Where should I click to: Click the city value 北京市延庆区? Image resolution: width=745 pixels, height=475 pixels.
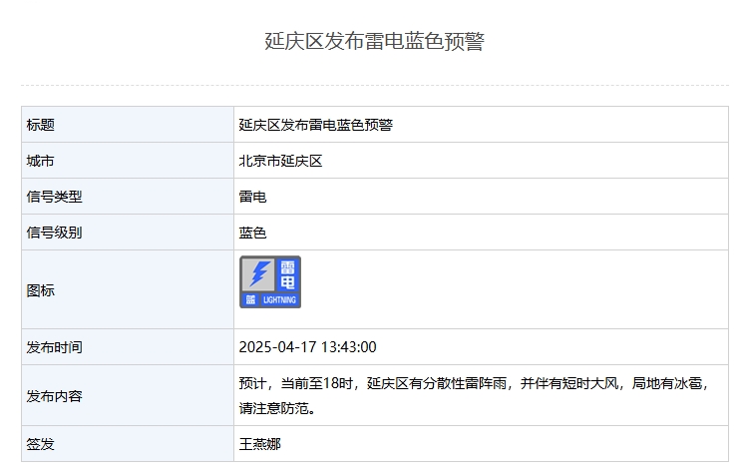coord(280,161)
